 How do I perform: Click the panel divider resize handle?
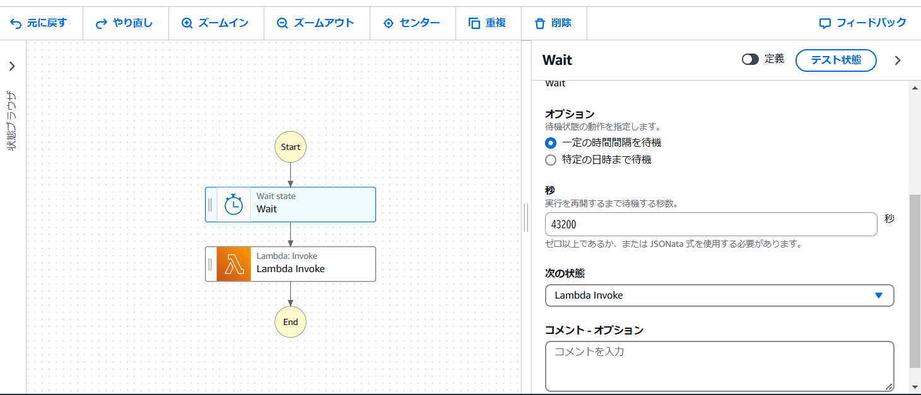(526, 217)
